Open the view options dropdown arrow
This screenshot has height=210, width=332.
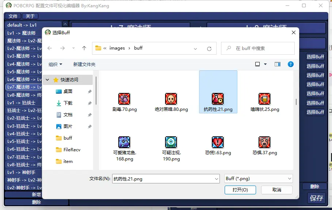(x=265, y=64)
